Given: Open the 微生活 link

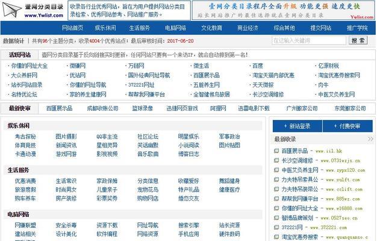Looking at the screenshot, I should tap(201, 66).
